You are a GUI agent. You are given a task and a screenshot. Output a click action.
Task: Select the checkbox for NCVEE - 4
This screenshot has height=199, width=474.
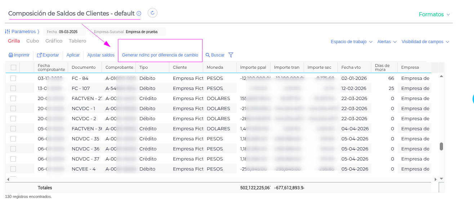(x=13, y=169)
